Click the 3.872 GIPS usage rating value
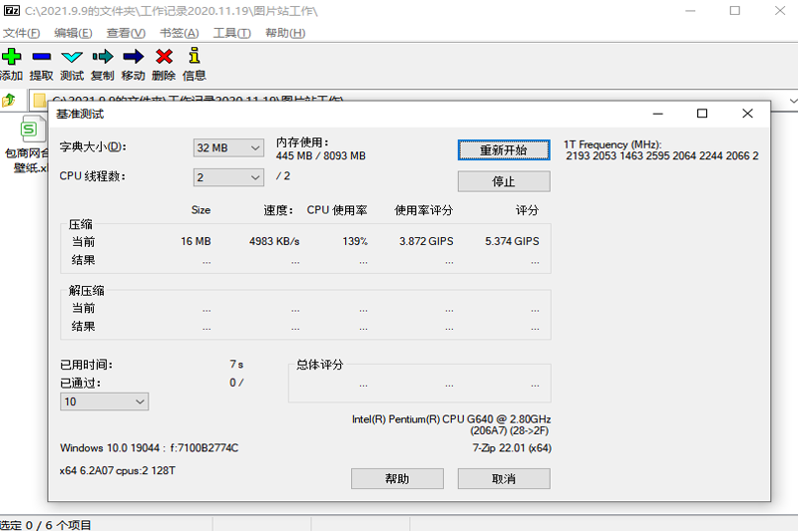Image resolution: width=798 pixels, height=531 pixels. [426, 241]
